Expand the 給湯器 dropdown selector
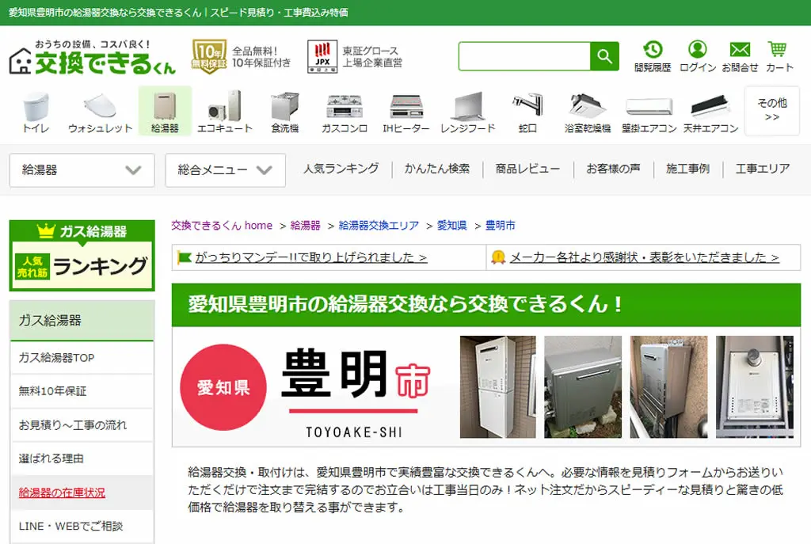 click(82, 170)
